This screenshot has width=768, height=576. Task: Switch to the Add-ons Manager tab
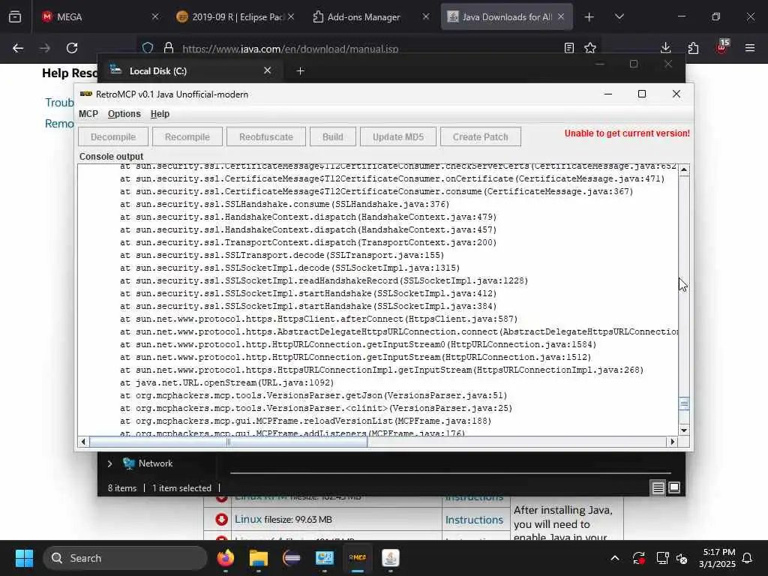click(x=370, y=16)
